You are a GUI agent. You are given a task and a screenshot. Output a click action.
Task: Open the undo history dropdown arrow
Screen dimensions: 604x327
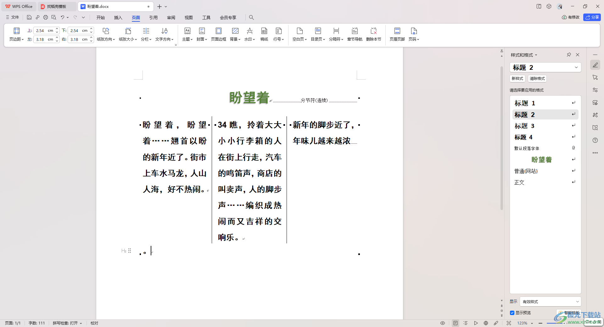click(68, 17)
